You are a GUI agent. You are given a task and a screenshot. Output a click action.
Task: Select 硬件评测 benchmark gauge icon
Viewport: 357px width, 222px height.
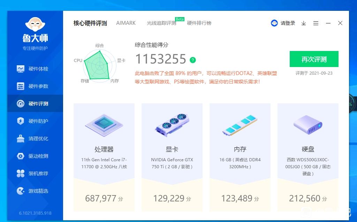coord(21,104)
